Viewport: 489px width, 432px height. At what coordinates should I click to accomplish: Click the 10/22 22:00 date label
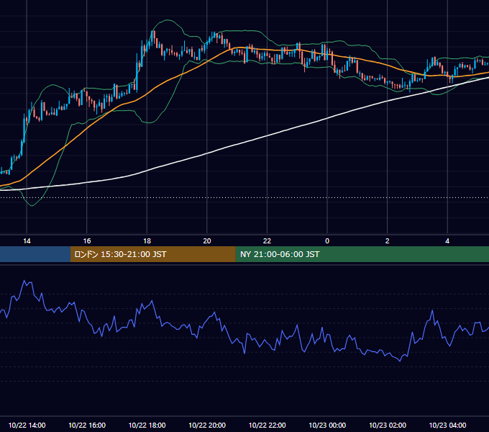pyautogui.click(x=267, y=425)
